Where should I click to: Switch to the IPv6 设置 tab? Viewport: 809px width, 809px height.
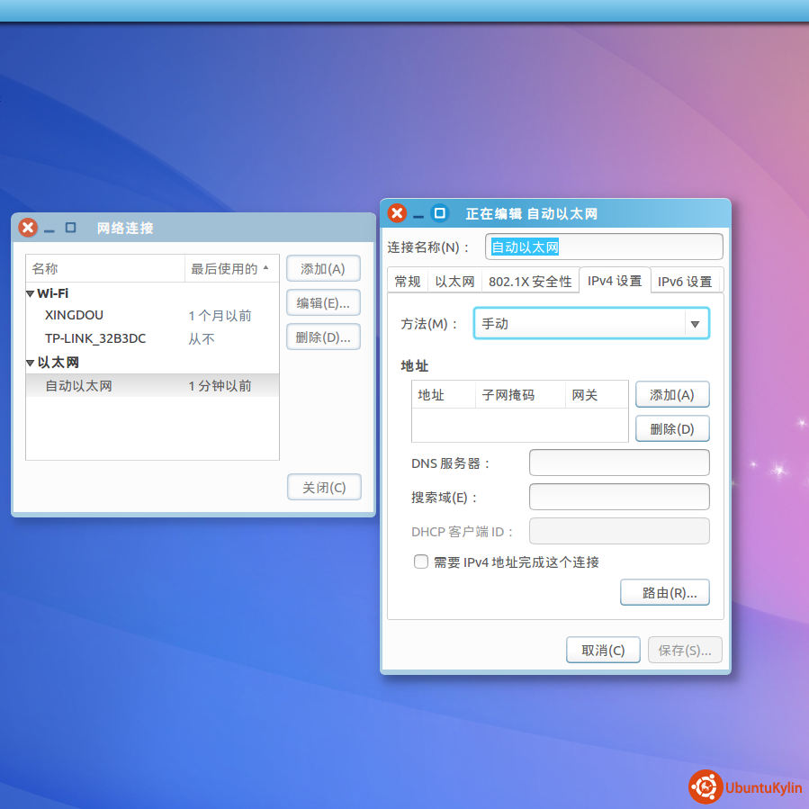coord(684,282)
